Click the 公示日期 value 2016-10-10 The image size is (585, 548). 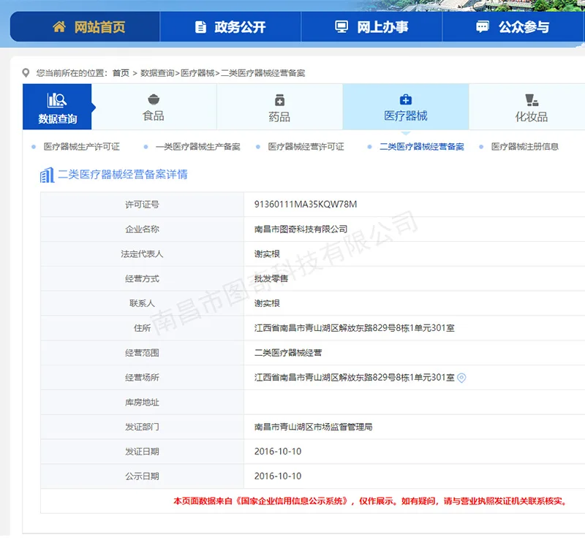[x=278, y=476]
